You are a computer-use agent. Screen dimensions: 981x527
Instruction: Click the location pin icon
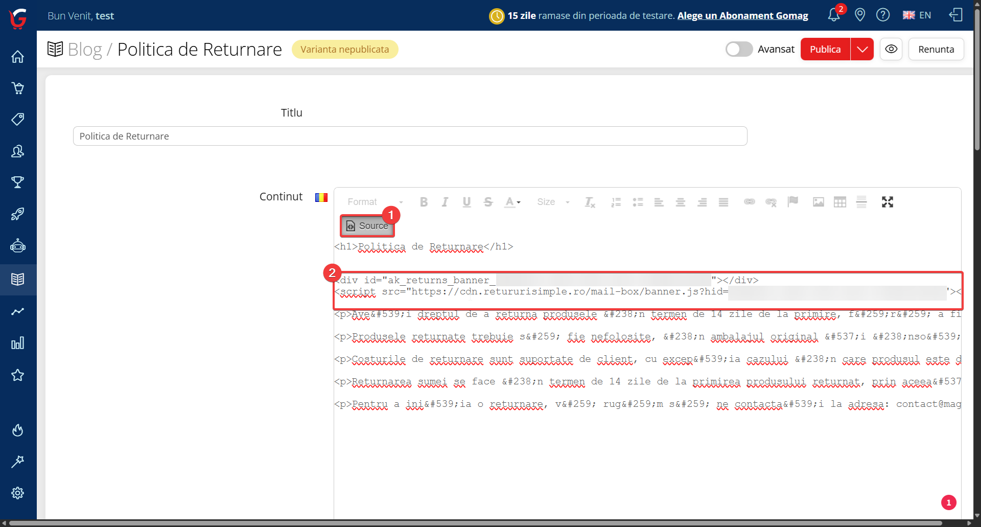[x=860, y=15]
